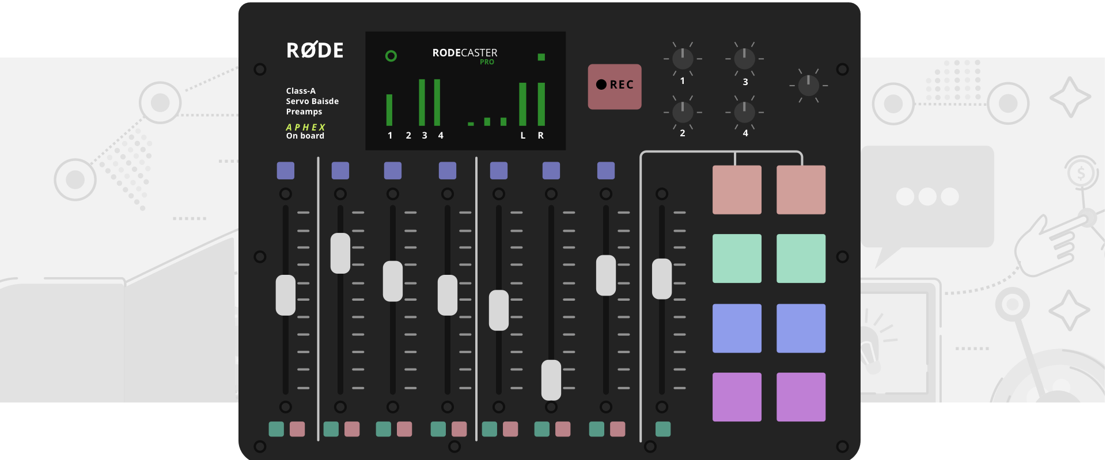Click the Class-A Servo Baisde Preamps text
1106x460 pixels.
pos(312,101)
